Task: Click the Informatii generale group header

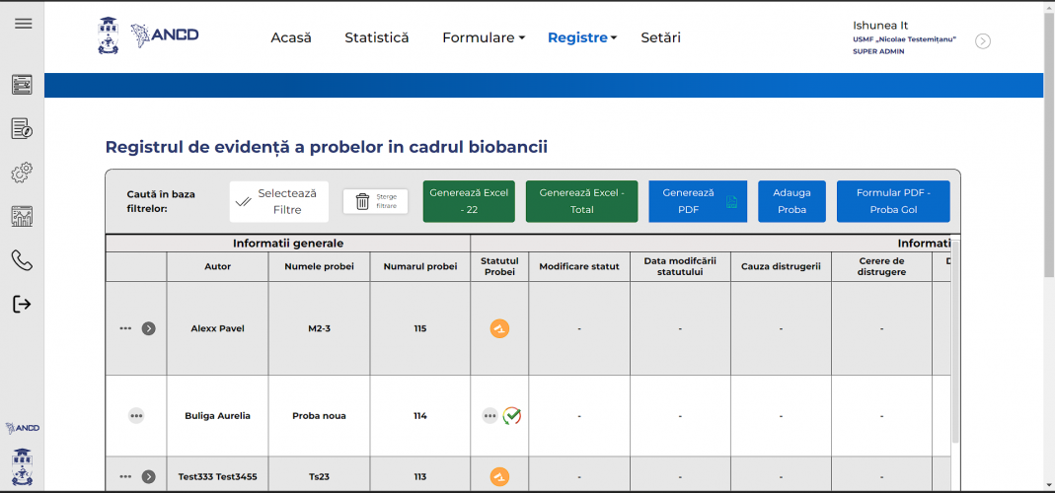Action: tap(288, 243)
